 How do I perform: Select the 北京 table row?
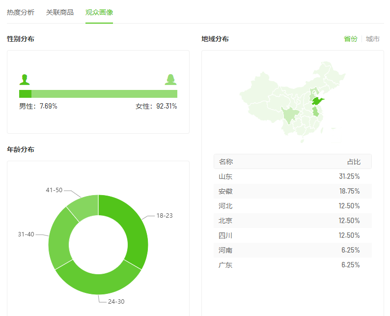tap(293, 221)
